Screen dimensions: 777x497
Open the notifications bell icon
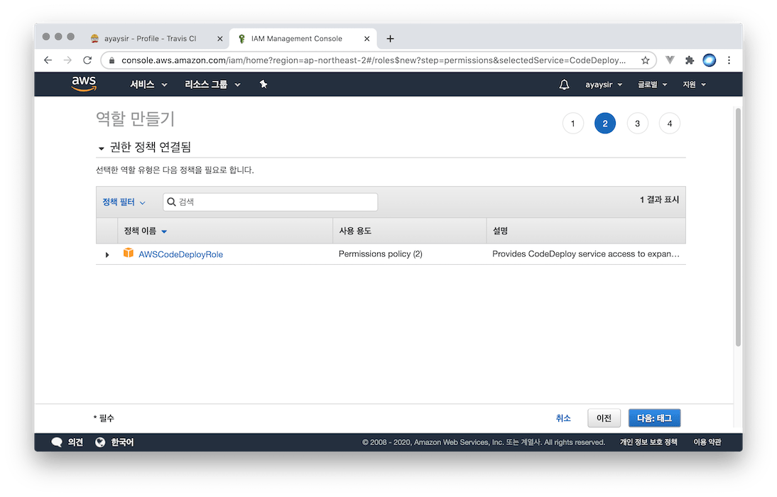pyautogui.click(x=564, y=84)
